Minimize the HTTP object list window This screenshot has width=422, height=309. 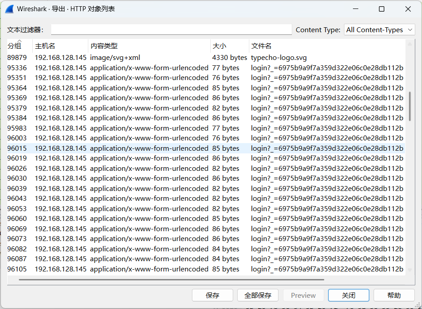pyautogui.click(x=356, y=9)
